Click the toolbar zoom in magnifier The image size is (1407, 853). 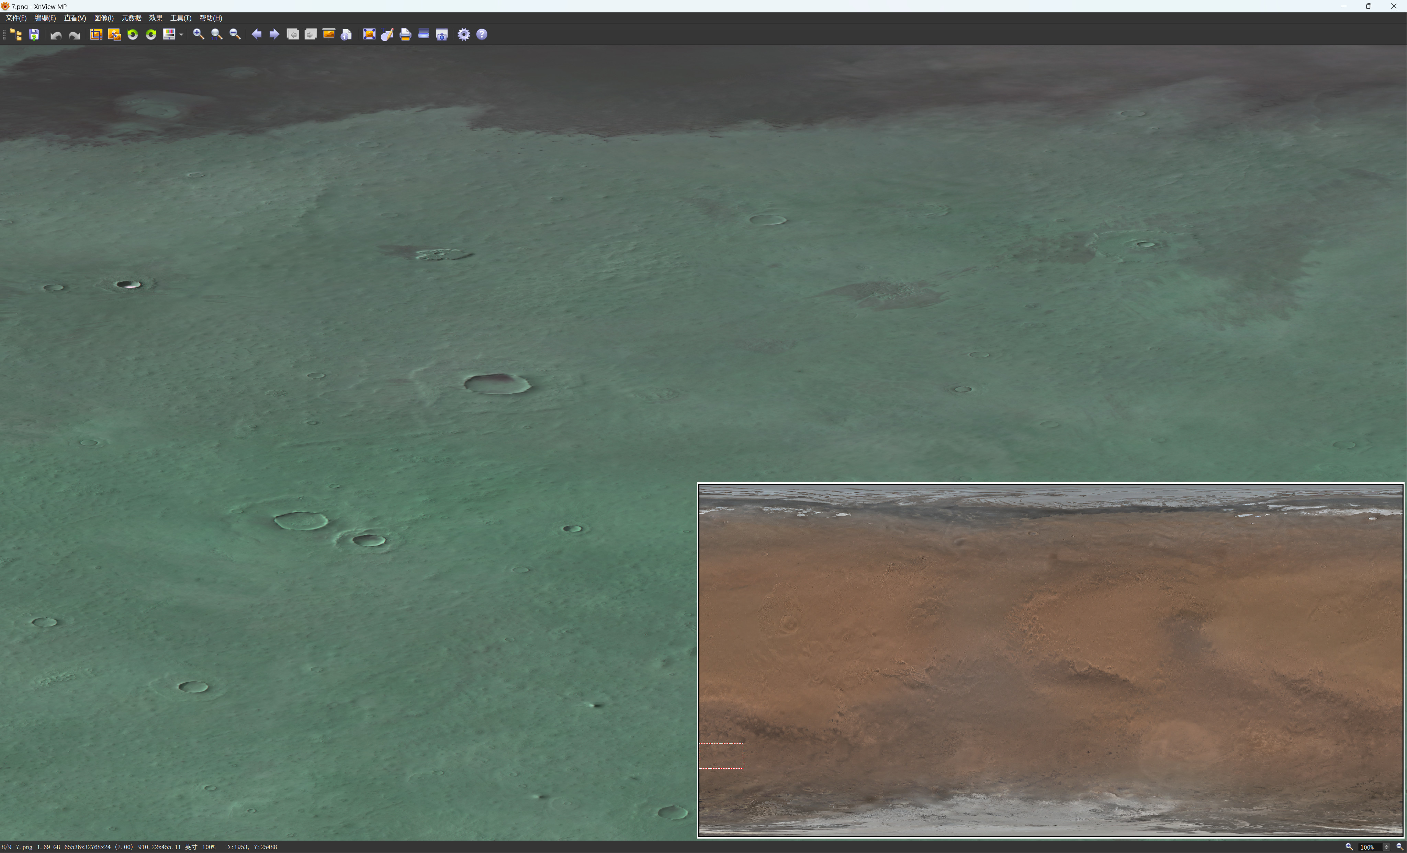click(198, 35)
